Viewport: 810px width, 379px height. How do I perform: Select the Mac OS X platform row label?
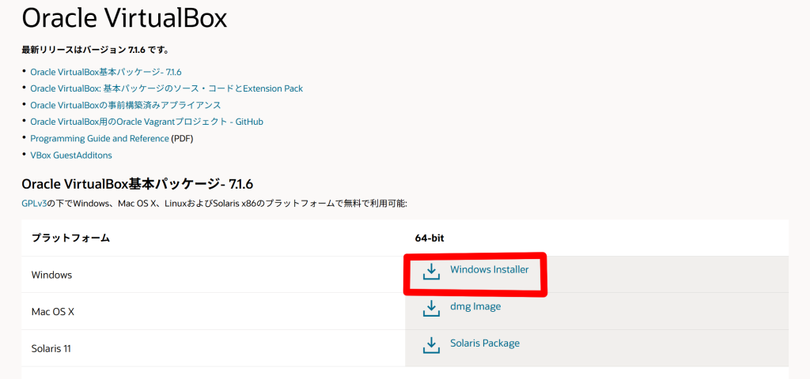coord(51,312)
